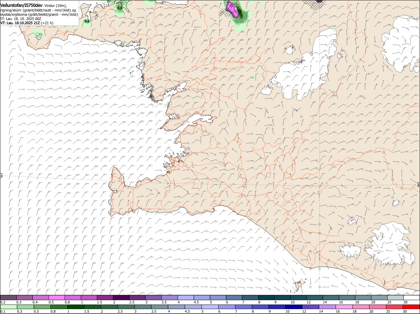Click the '0.2' label in the upper legend row
420x314 pixels.
pos(3,302)
